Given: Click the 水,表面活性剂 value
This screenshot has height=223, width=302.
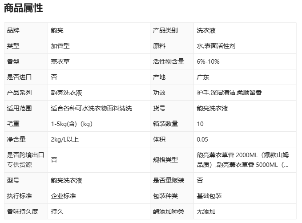Looking at the screenshot, I should (216, 46).
